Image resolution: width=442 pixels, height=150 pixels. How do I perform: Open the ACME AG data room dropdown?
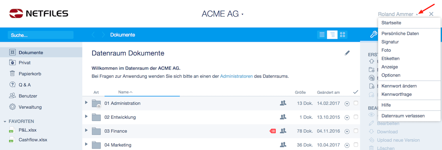[222, 14]
